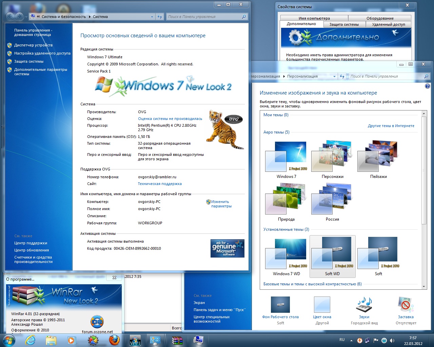Click the help question mark in Personalization window

tap(428, 86)
